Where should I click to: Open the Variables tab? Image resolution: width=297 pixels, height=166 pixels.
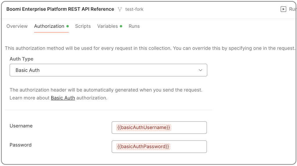click(x=110, y=26)
